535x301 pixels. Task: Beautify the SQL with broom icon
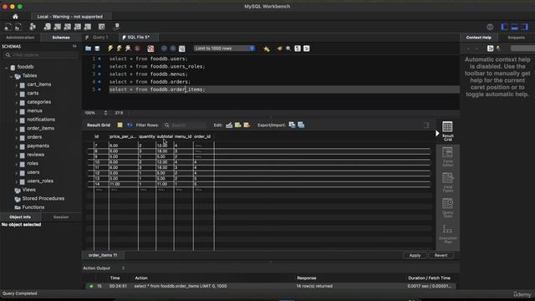pyautogui.click(x=280, y=48)
